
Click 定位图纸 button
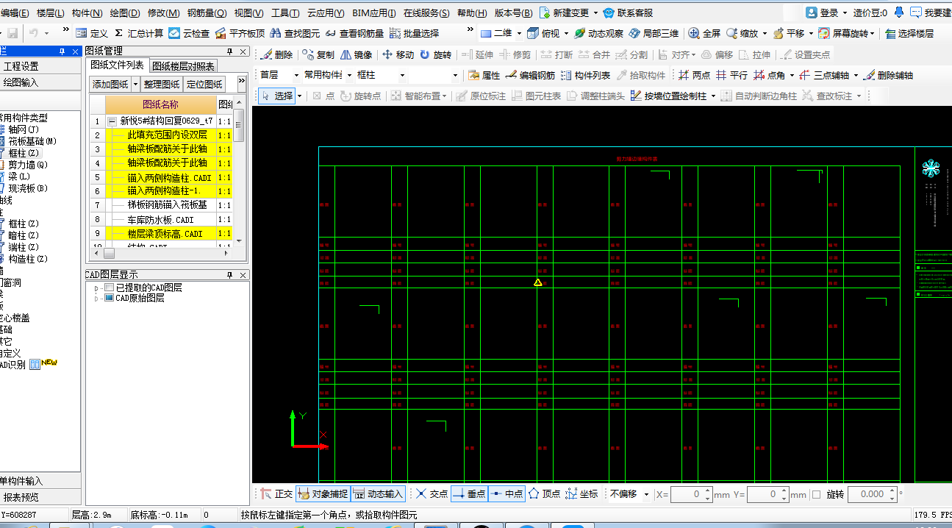204,85
